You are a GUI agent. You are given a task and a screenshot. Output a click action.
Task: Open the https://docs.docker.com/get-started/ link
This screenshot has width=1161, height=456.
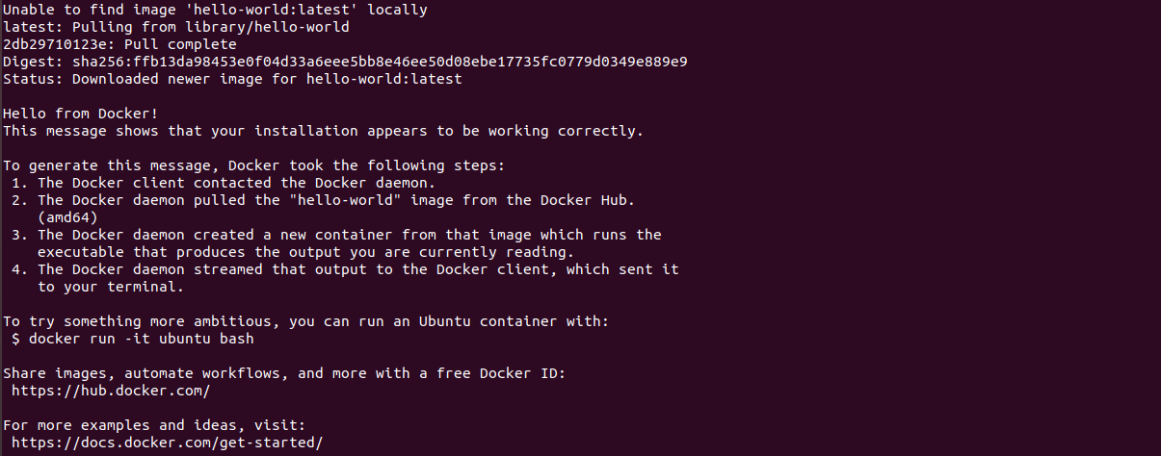[x=168, y=443]
